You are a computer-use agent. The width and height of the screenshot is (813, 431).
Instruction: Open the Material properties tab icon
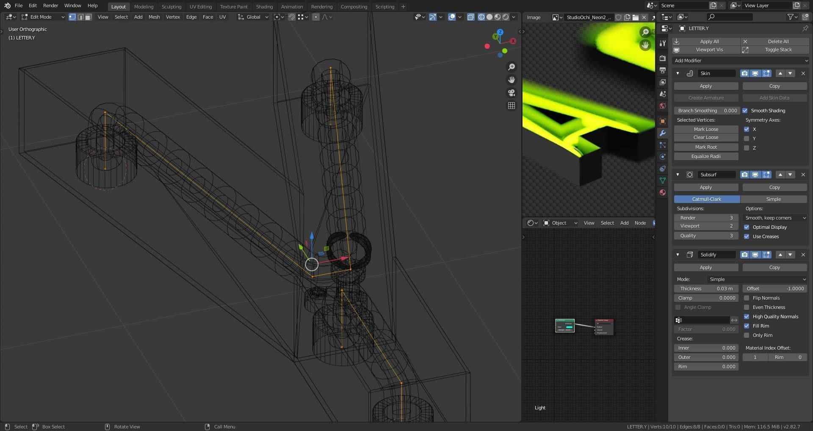(663, 192)
